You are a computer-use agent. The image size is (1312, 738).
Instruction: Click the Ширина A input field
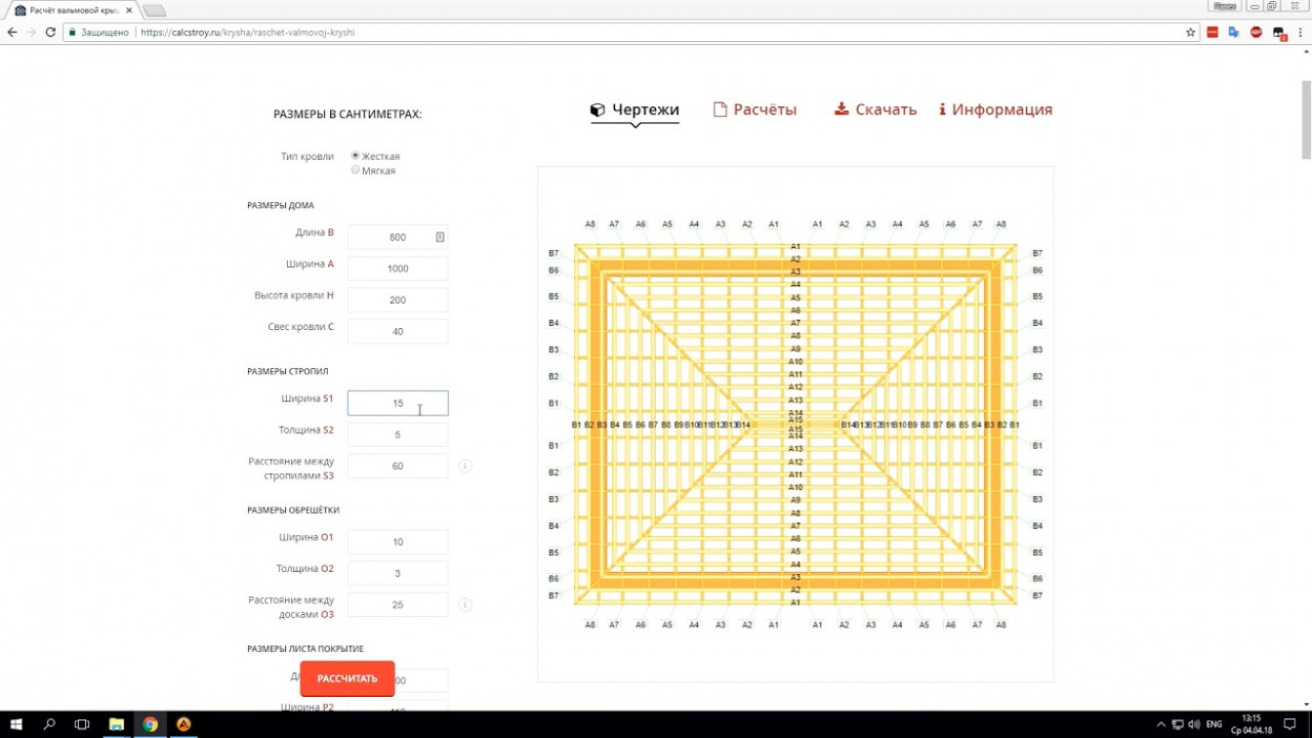tap(397, 268)
